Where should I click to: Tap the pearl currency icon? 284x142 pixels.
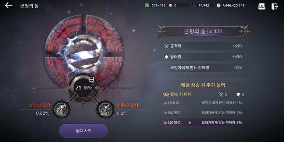(170, 5)
